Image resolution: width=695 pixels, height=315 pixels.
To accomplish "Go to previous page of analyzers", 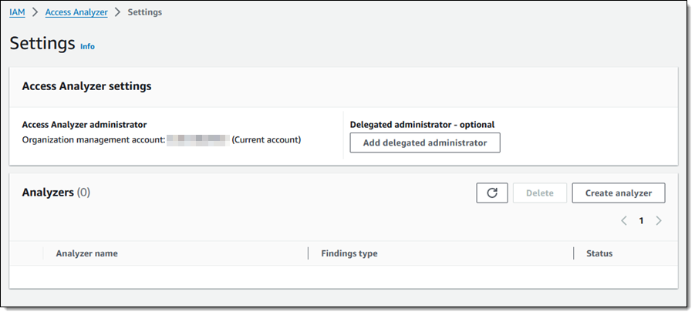I will coord(624,220).
